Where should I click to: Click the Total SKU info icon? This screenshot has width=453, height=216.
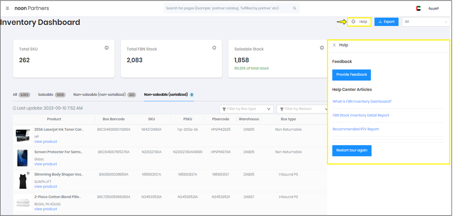point(107,48)
